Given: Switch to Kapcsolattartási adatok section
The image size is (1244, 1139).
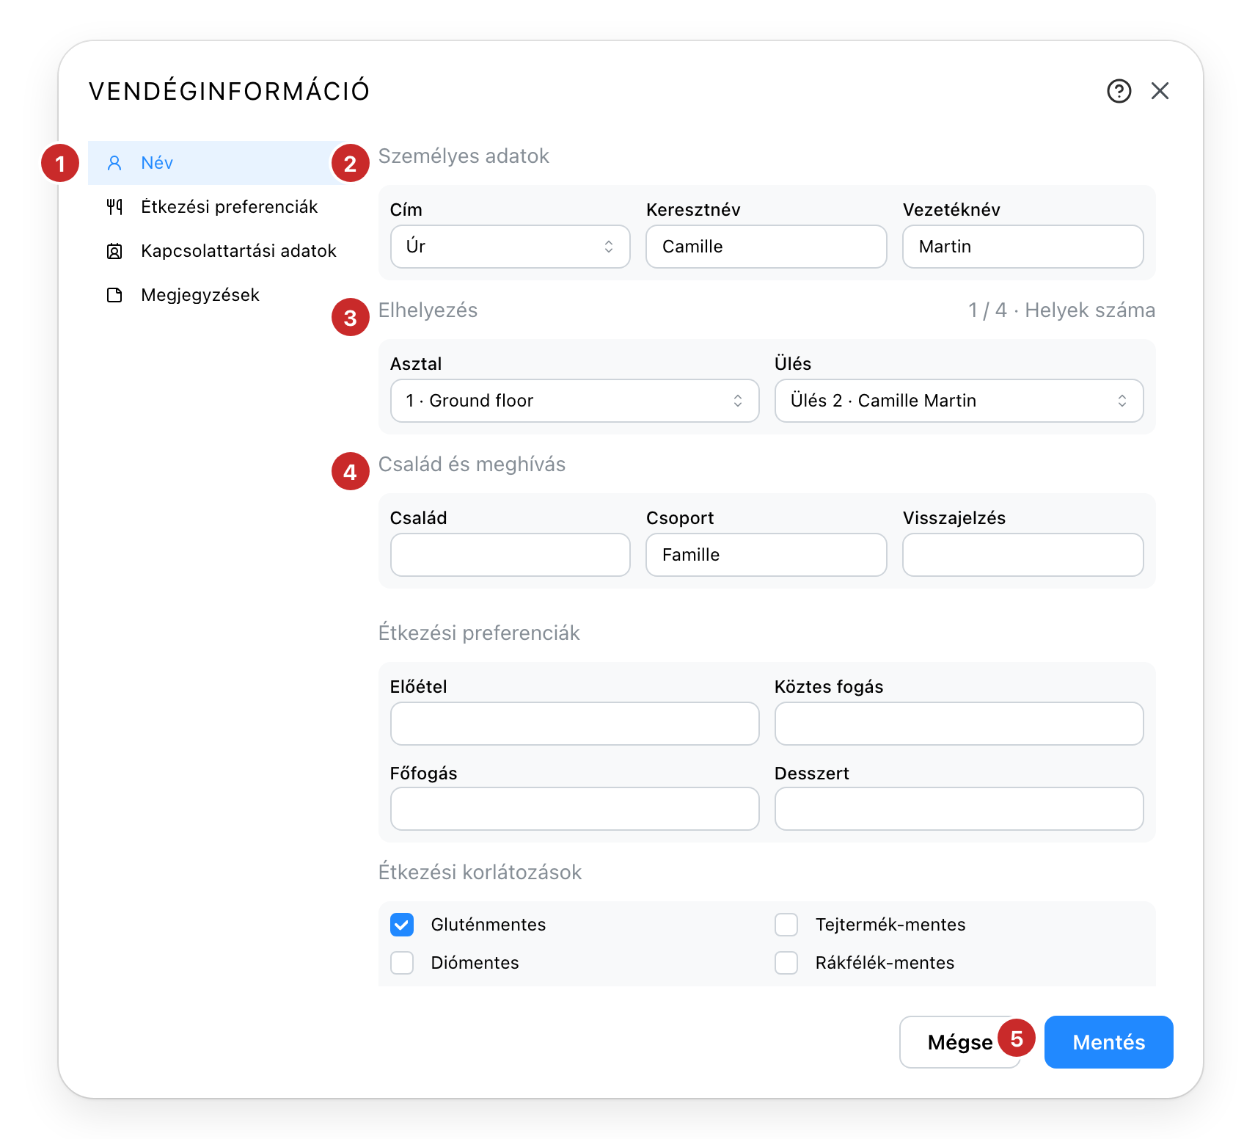Looking at the screenshot, I should [x=217, y=251].
